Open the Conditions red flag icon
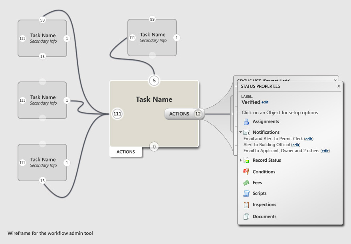The height and width of the screenshot is (244, 351). 246,172
